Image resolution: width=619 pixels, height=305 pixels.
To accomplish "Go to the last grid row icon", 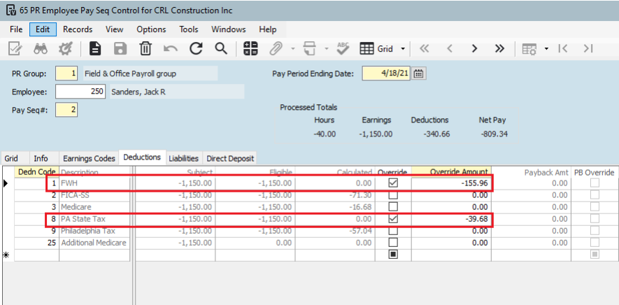I will pos(588,48).
